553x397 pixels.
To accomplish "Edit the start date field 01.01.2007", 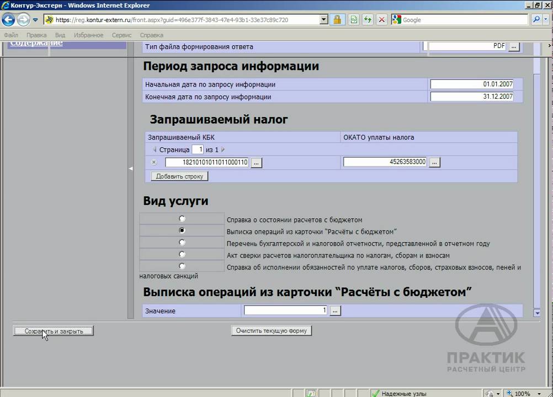I will point(471,84).
